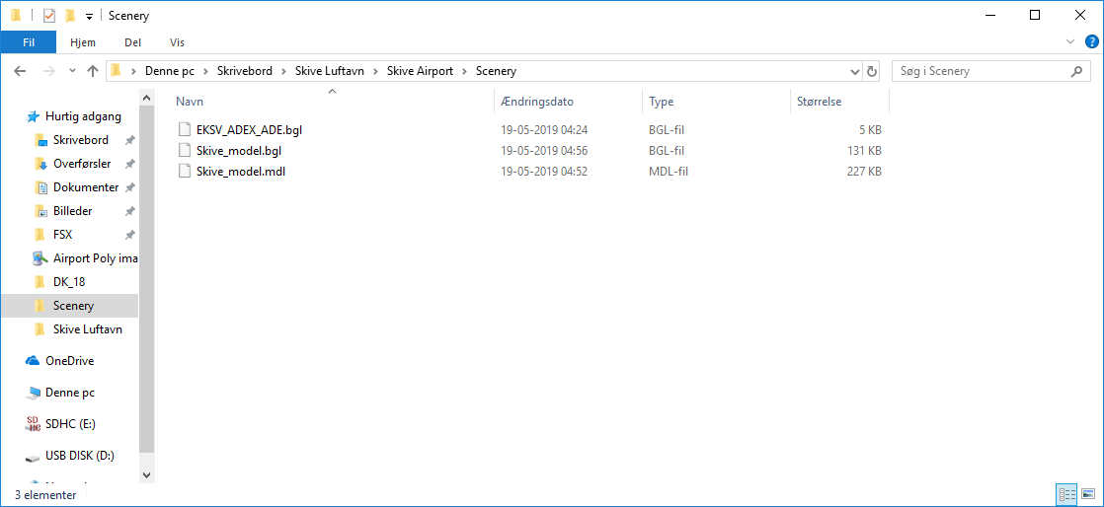Click pin icon beside Overførsler

[x=129, y=165]
